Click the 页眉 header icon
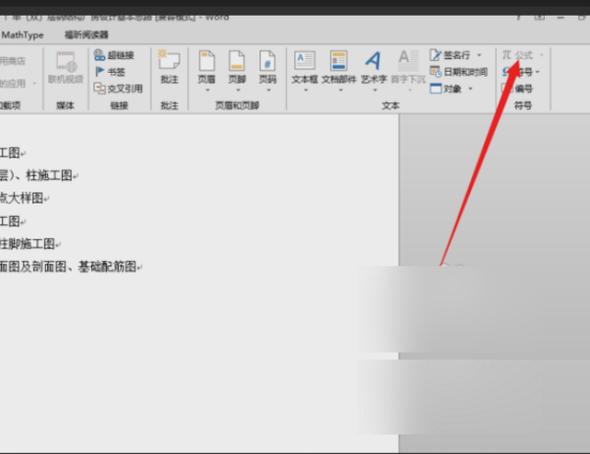 click(x=206, y=61)
